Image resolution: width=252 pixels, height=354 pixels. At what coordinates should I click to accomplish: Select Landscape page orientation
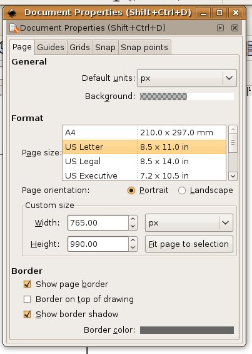coord(182,190)
